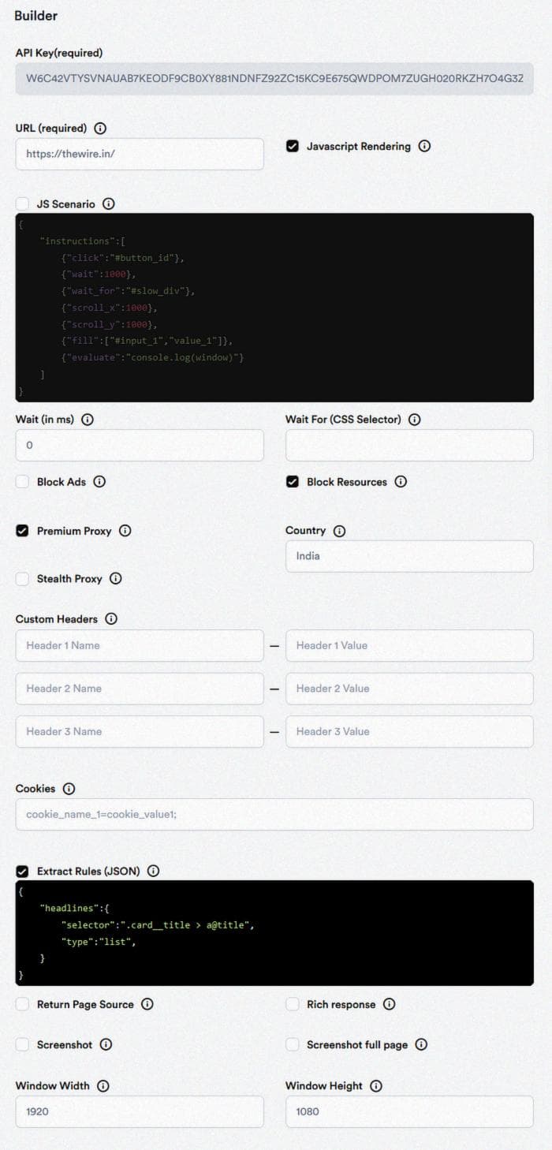Click the info icon next to URL (required)
Screen dimensions: 552x1150
[101, 129]
